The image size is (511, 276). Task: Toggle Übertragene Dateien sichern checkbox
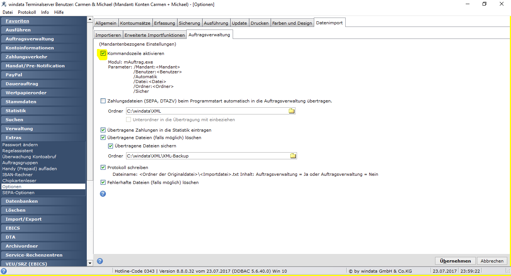[x=110, y=146]
